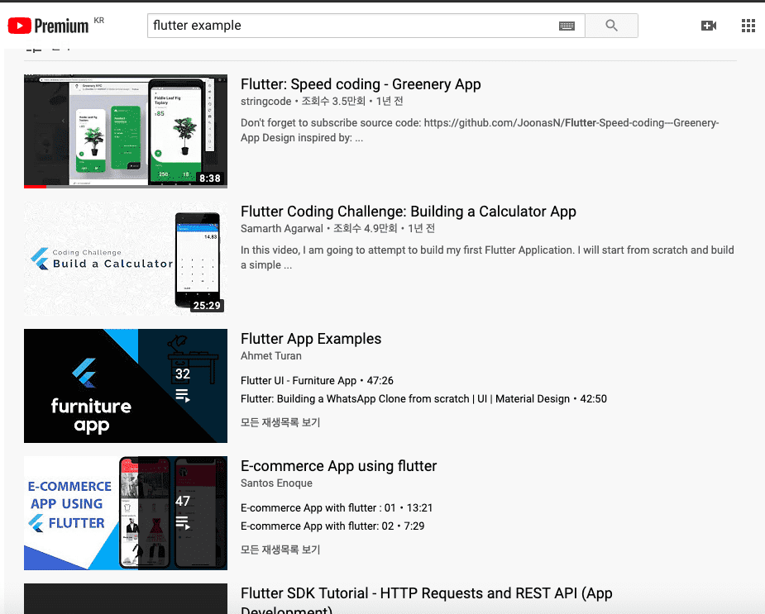Click the 25:29 duration badge

(x=207, y=306)
